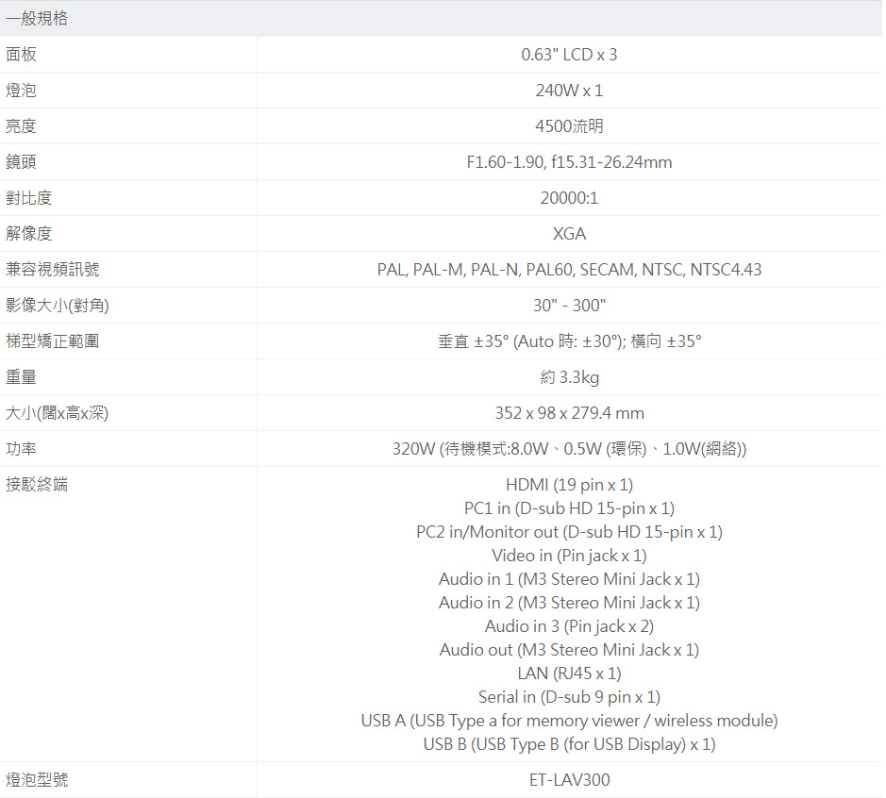The image size is (886, 798).
Task: Select the 約 3.3kg weight value
Action: coord(569,377)
